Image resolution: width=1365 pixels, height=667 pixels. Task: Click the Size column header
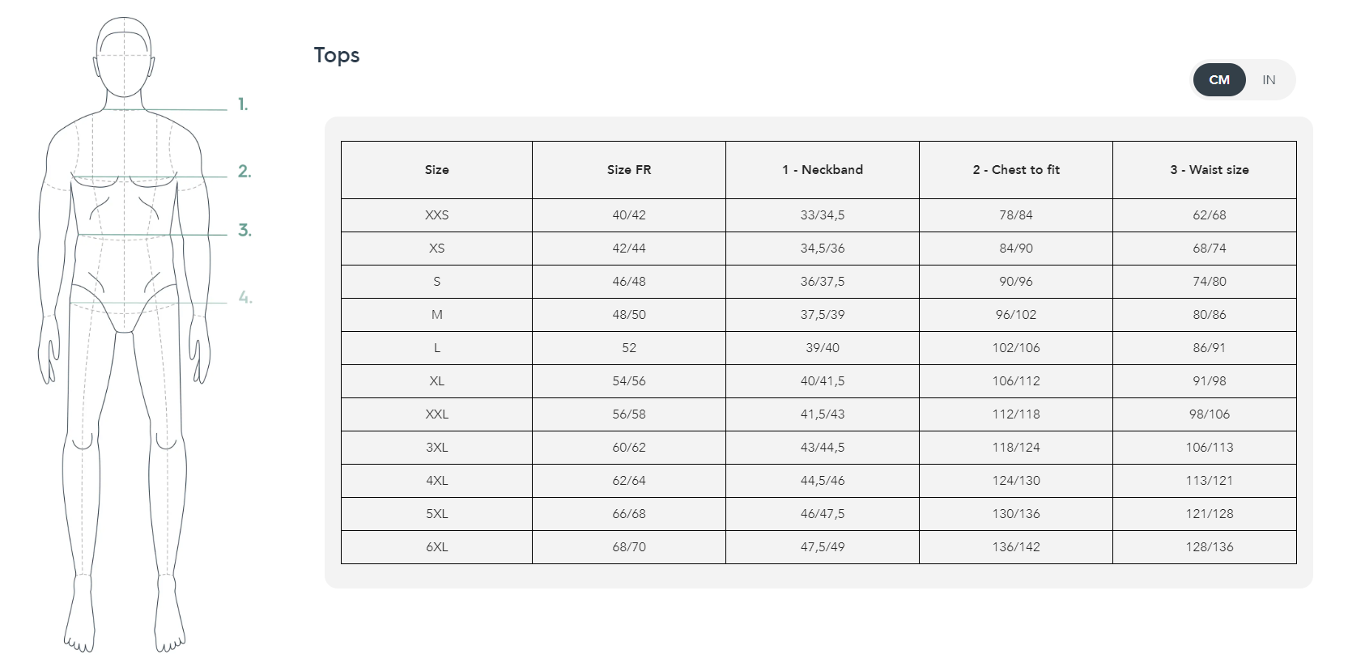tap(436, 170)
